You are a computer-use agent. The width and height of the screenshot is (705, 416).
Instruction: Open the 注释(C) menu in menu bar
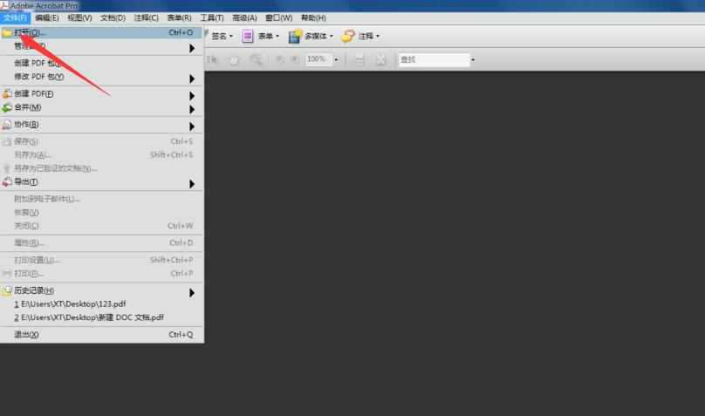point(146,18)
